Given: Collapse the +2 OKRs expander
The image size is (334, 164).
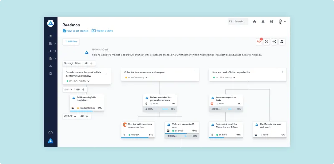Looking at the screenshot, I should point(150,109).
